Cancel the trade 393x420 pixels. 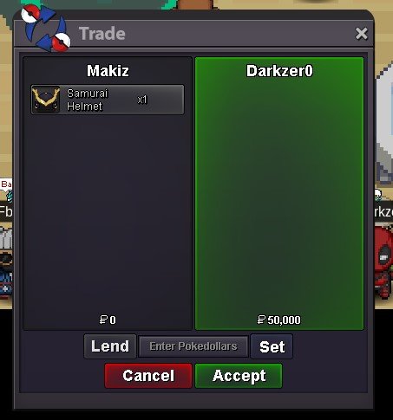[148, 376]
